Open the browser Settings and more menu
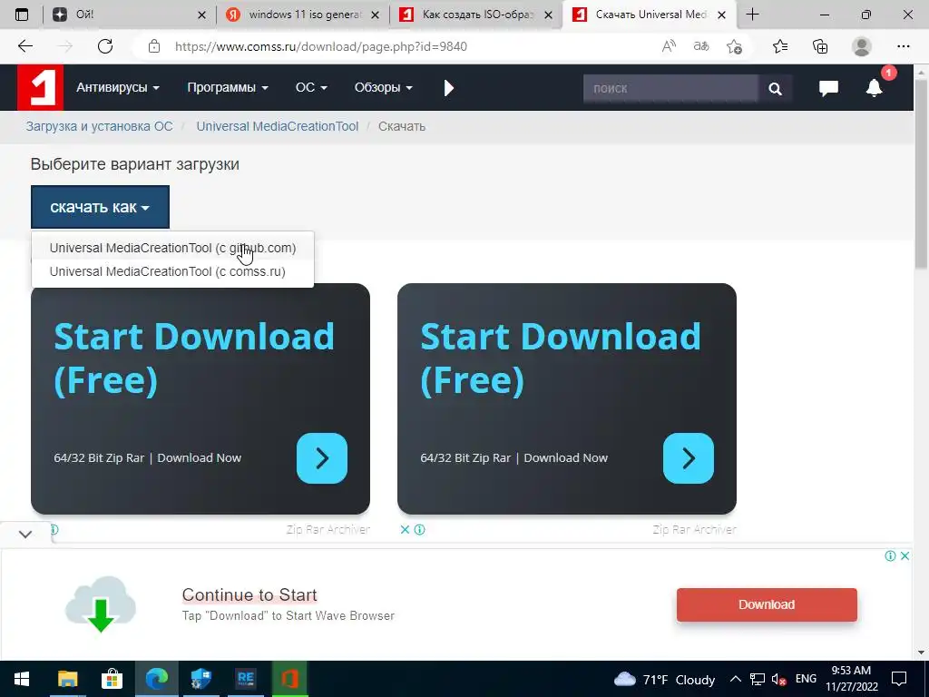Viewport: 929px width, 697px height. point(903,46)
